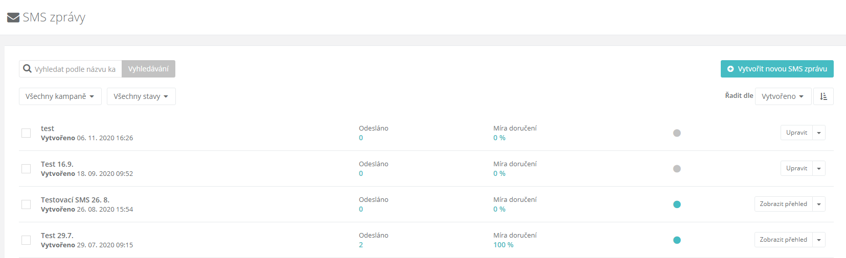Image resolution: width=846 pixels, height=258 pixels.
Task: Select the Test 16.9. checkbox
Action: (26, 169)
